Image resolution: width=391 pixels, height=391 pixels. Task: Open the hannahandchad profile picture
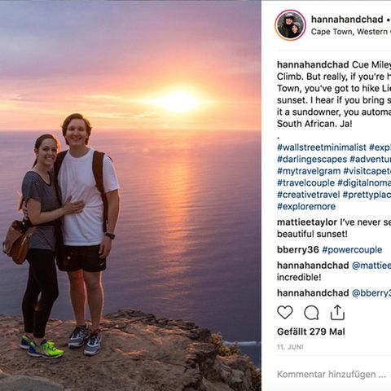(x=290, y=25)
